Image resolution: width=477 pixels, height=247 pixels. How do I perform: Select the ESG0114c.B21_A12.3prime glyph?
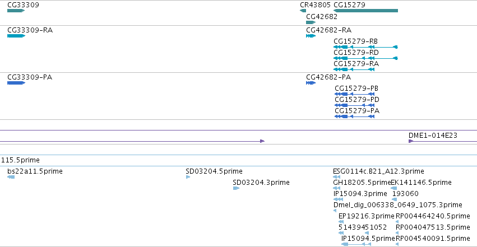click(337, 177)
